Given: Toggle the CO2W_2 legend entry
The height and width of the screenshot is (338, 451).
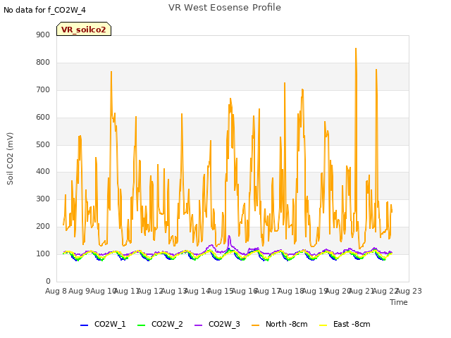Looking at the screenshot, I should click(160, 324).
